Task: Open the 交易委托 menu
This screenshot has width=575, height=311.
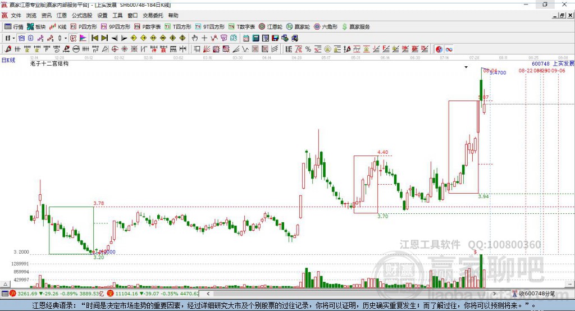Action: [153, 15]
